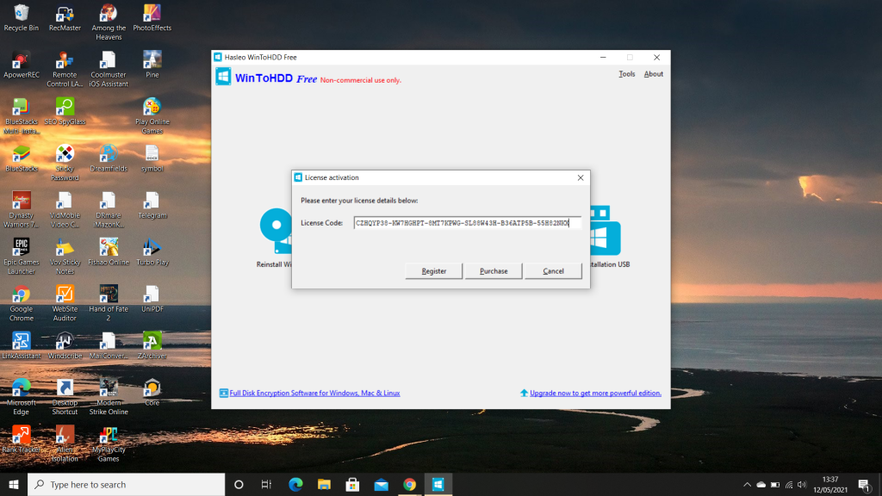Click the Register button
Screen dimensions: 882x496
434,271
